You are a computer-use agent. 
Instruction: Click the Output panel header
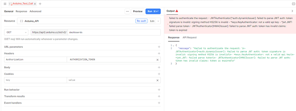coord(171,11)
